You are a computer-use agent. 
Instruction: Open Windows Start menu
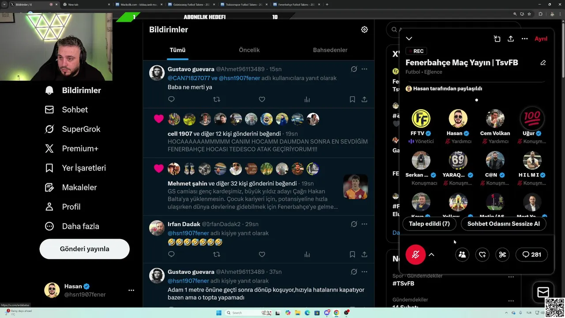click(218, 313)
